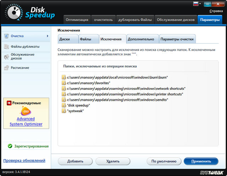Click the Обслуживание дисков sidebar icon
This screenshot has width=227, height=176.
(6, 56)
